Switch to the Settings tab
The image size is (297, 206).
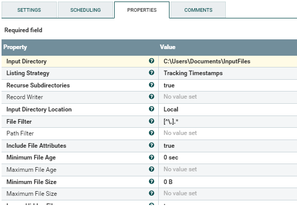[29, 10]
